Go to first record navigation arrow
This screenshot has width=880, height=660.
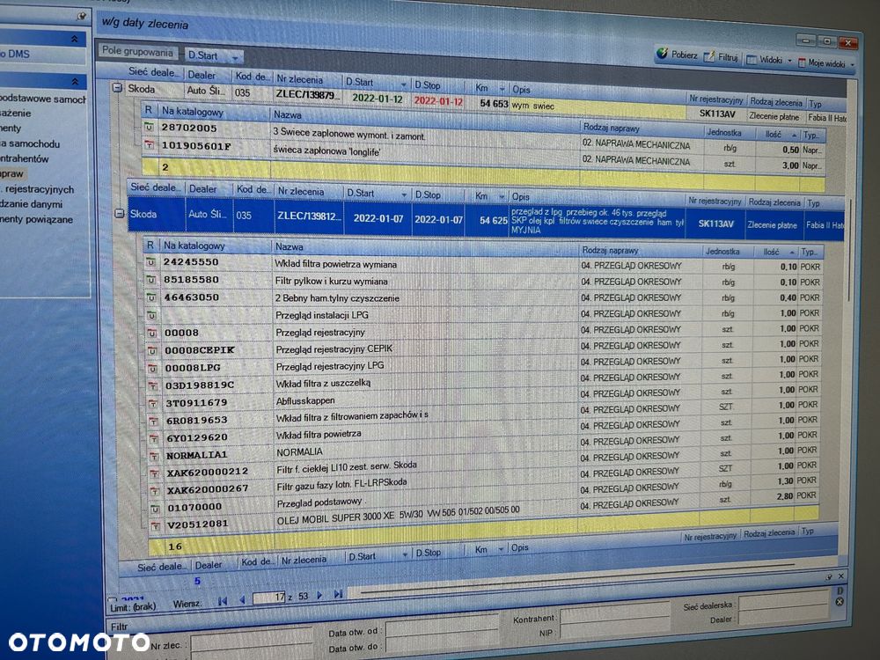(x=223, y=601)
